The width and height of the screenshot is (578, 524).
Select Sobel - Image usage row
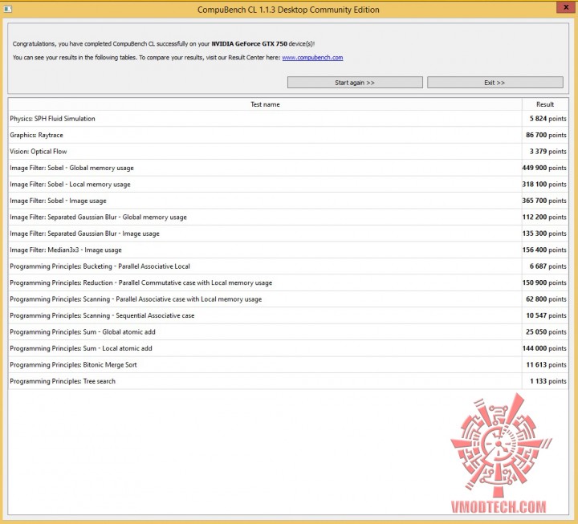(x=288, y=201)
